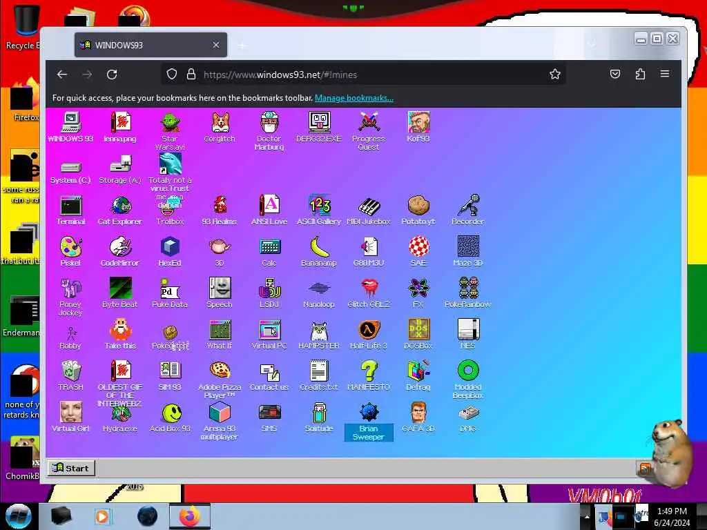Click Manage bookmarks link
Screen dimensions: 707x530
pyautogui.click(x=354, y=98)
